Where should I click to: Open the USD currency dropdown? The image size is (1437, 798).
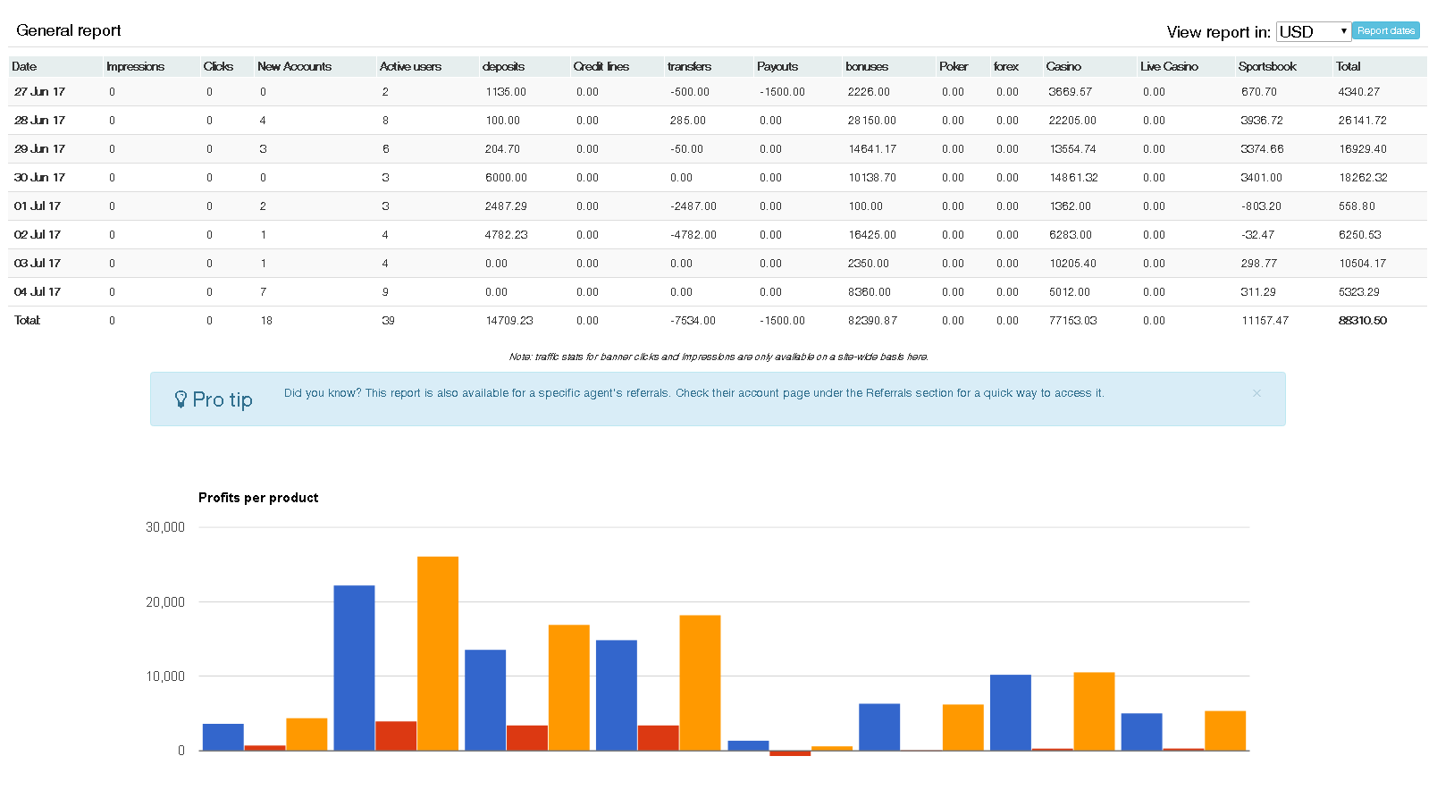(1313, 32)
